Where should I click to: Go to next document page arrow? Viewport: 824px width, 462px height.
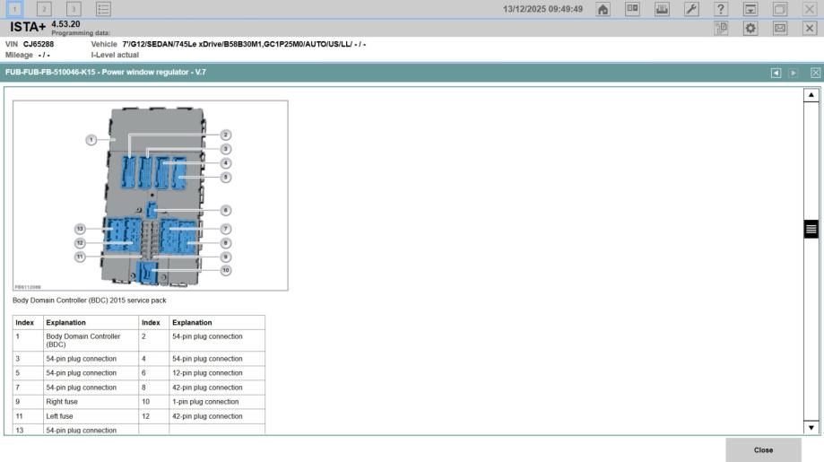(x=793, y=72)
